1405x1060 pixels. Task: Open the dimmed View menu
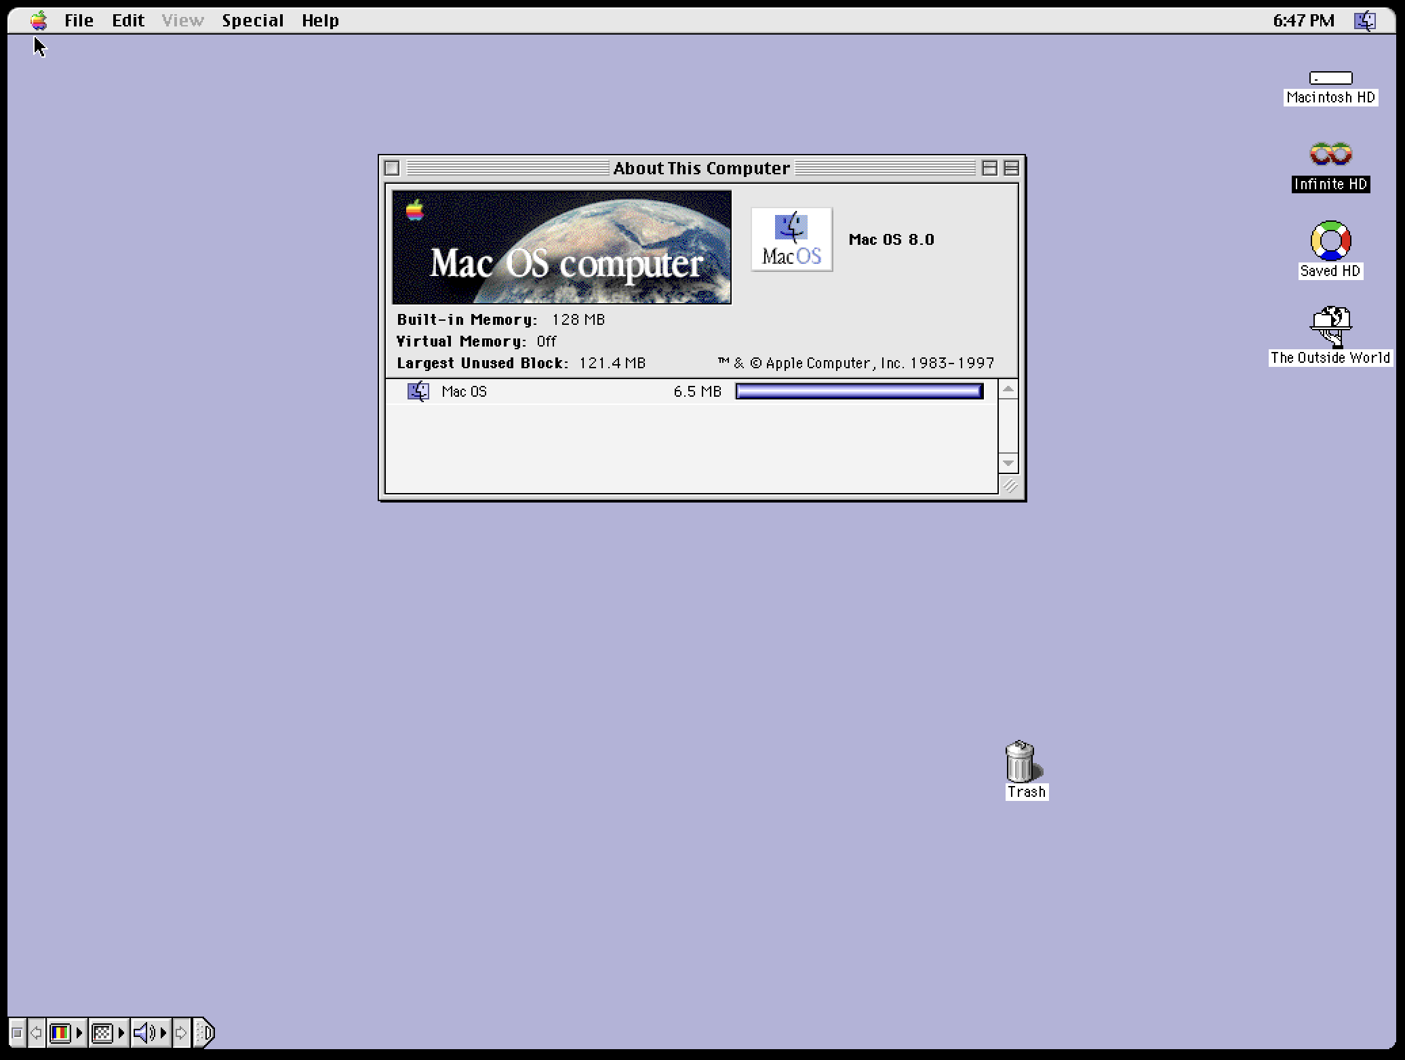point(182,20)
